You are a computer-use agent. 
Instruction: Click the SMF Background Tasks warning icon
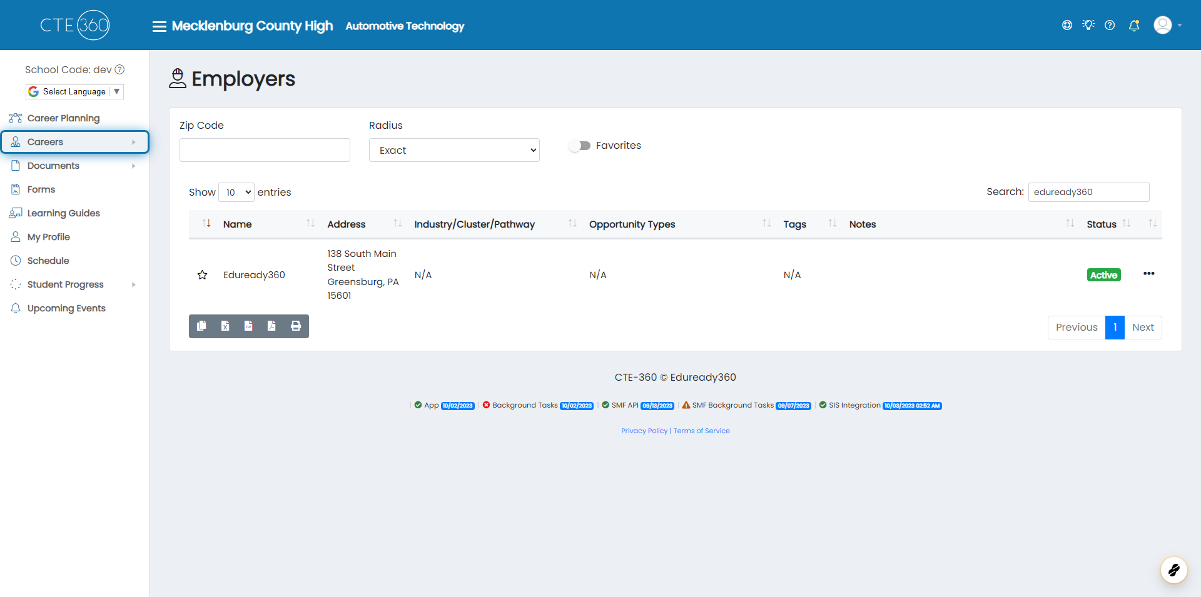click(686, 405)
